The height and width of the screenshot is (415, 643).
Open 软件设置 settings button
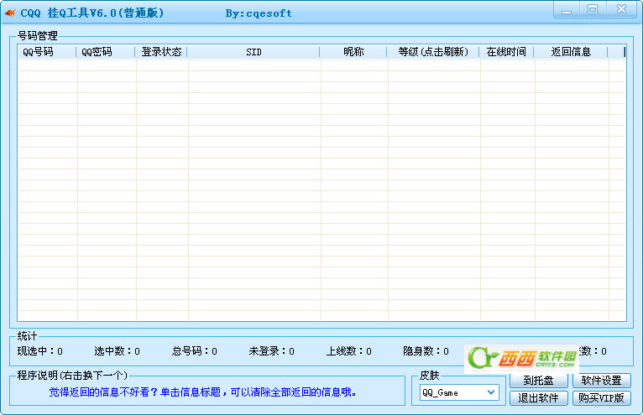coord(601,381)
